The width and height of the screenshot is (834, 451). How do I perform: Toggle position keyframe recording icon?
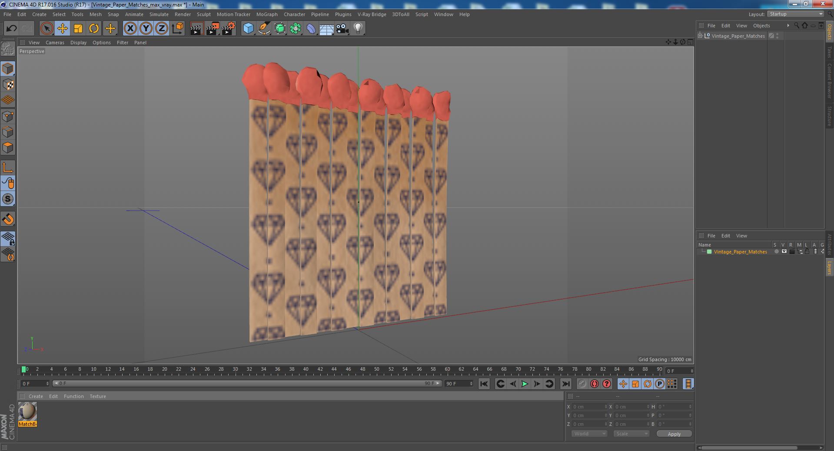click(623, 384)
